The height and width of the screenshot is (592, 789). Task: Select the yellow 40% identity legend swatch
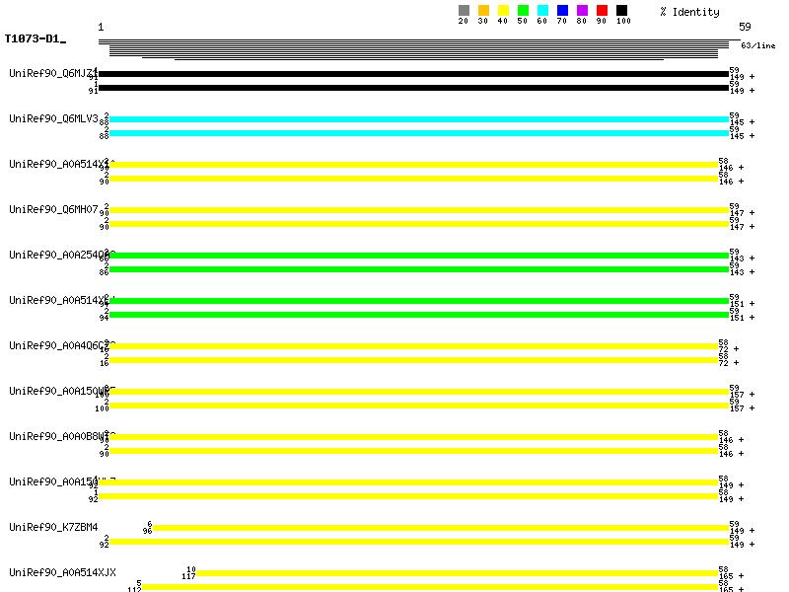point(503,11)
